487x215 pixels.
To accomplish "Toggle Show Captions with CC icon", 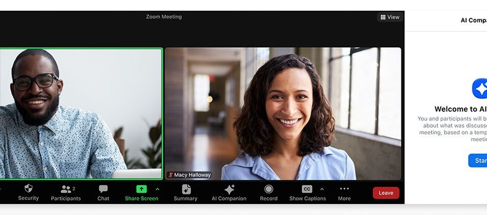I will point(307,189).
